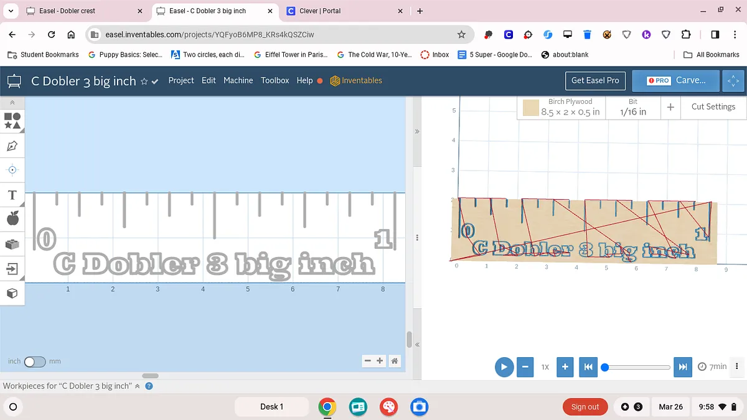Open the apple icon library
747x420 pixels.
[12, 218]
